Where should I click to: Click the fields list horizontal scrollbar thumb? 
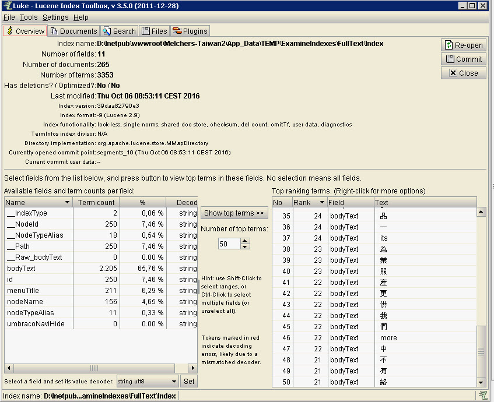(94, 368)
